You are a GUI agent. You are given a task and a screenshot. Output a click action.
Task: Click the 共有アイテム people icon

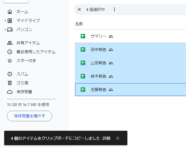coord(10,43)
